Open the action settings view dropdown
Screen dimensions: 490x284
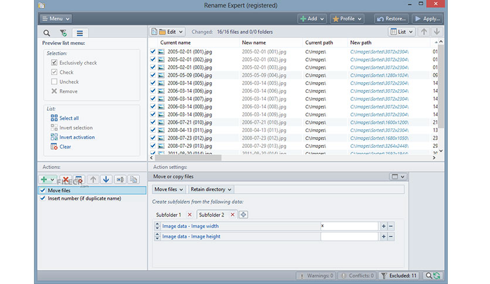pos(398,177)
